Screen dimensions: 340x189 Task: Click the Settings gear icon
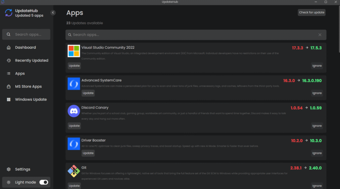coord(9,169)
